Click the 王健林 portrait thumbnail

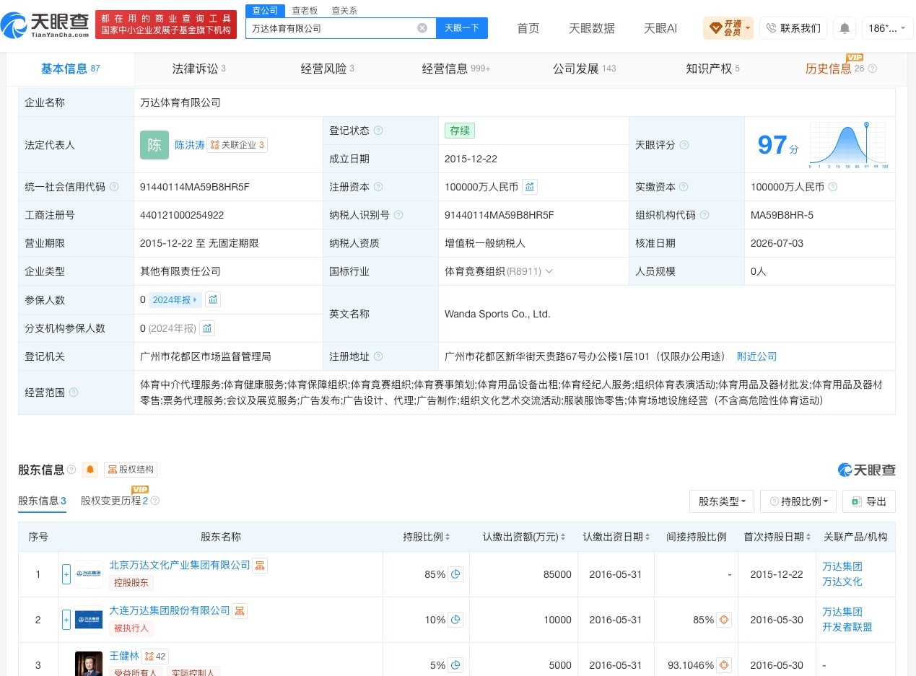[89, 664]
